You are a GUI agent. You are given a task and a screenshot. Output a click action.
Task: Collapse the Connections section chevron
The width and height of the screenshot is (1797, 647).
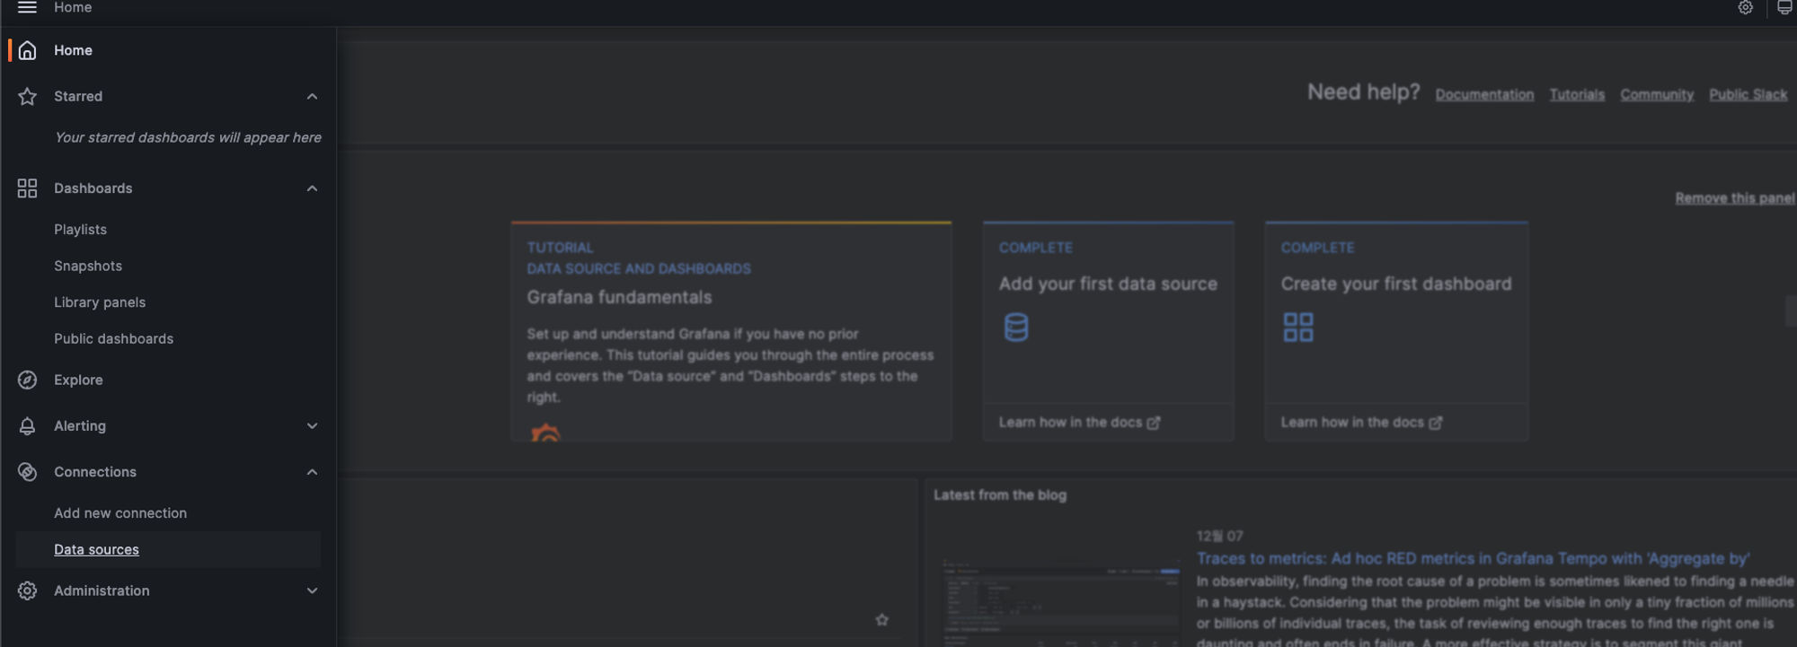pos(312,472)
